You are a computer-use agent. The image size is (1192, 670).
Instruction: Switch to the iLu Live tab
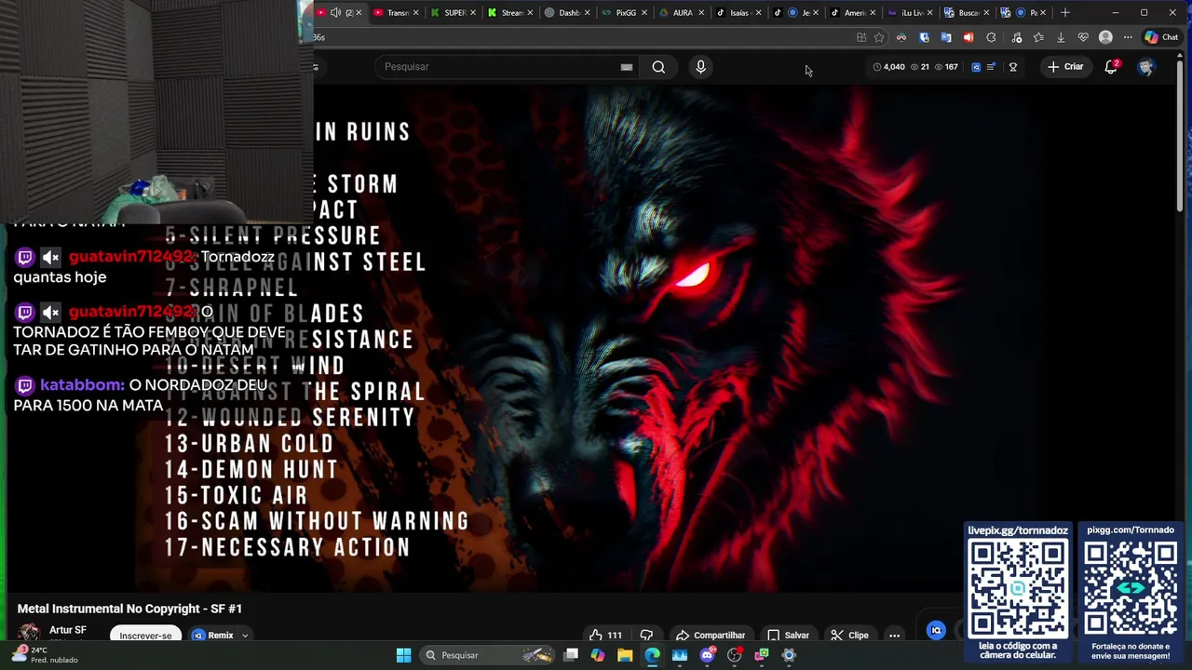(912, 13)
